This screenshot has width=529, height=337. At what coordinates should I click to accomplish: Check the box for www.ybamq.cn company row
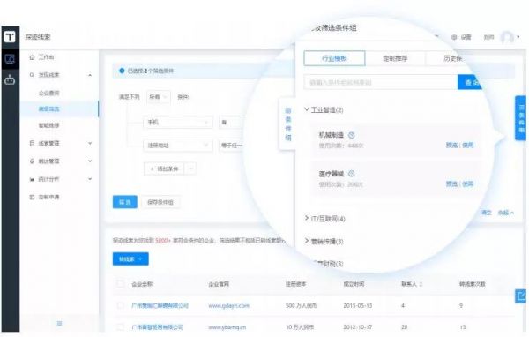pyautogui.click(x=121, y=327)
